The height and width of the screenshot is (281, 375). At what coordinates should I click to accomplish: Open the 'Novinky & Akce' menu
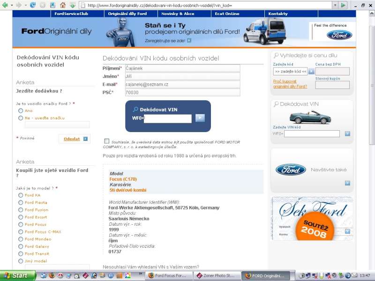tap(176, 14)
